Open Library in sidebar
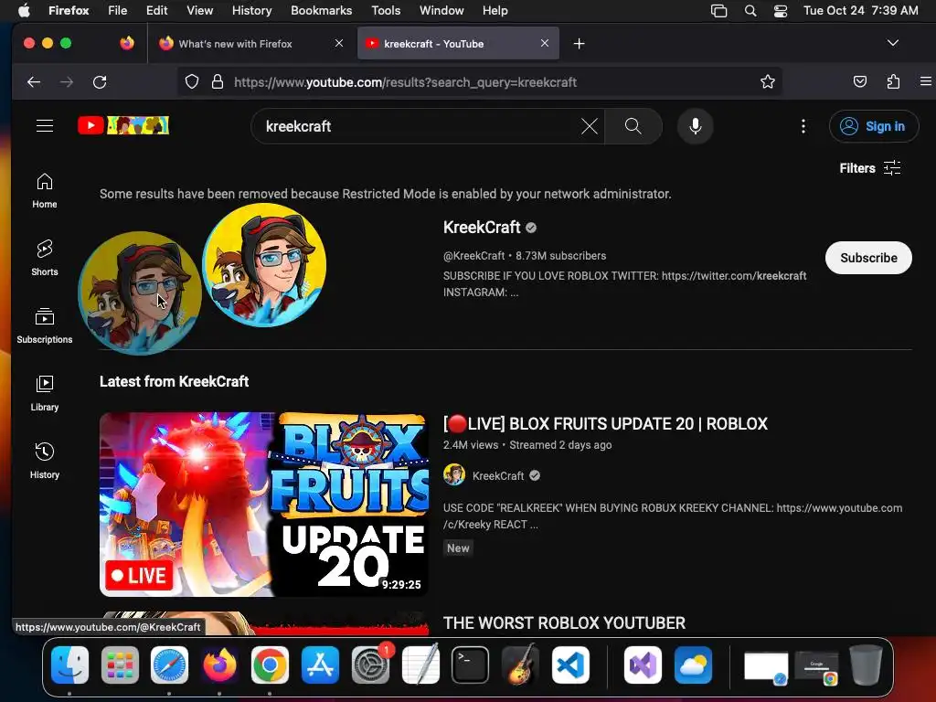The width and height of the screenshot is (936, 702). pos(45,393)
